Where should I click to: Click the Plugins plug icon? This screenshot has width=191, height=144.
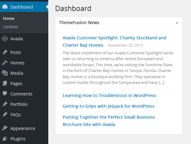(5, 139)
